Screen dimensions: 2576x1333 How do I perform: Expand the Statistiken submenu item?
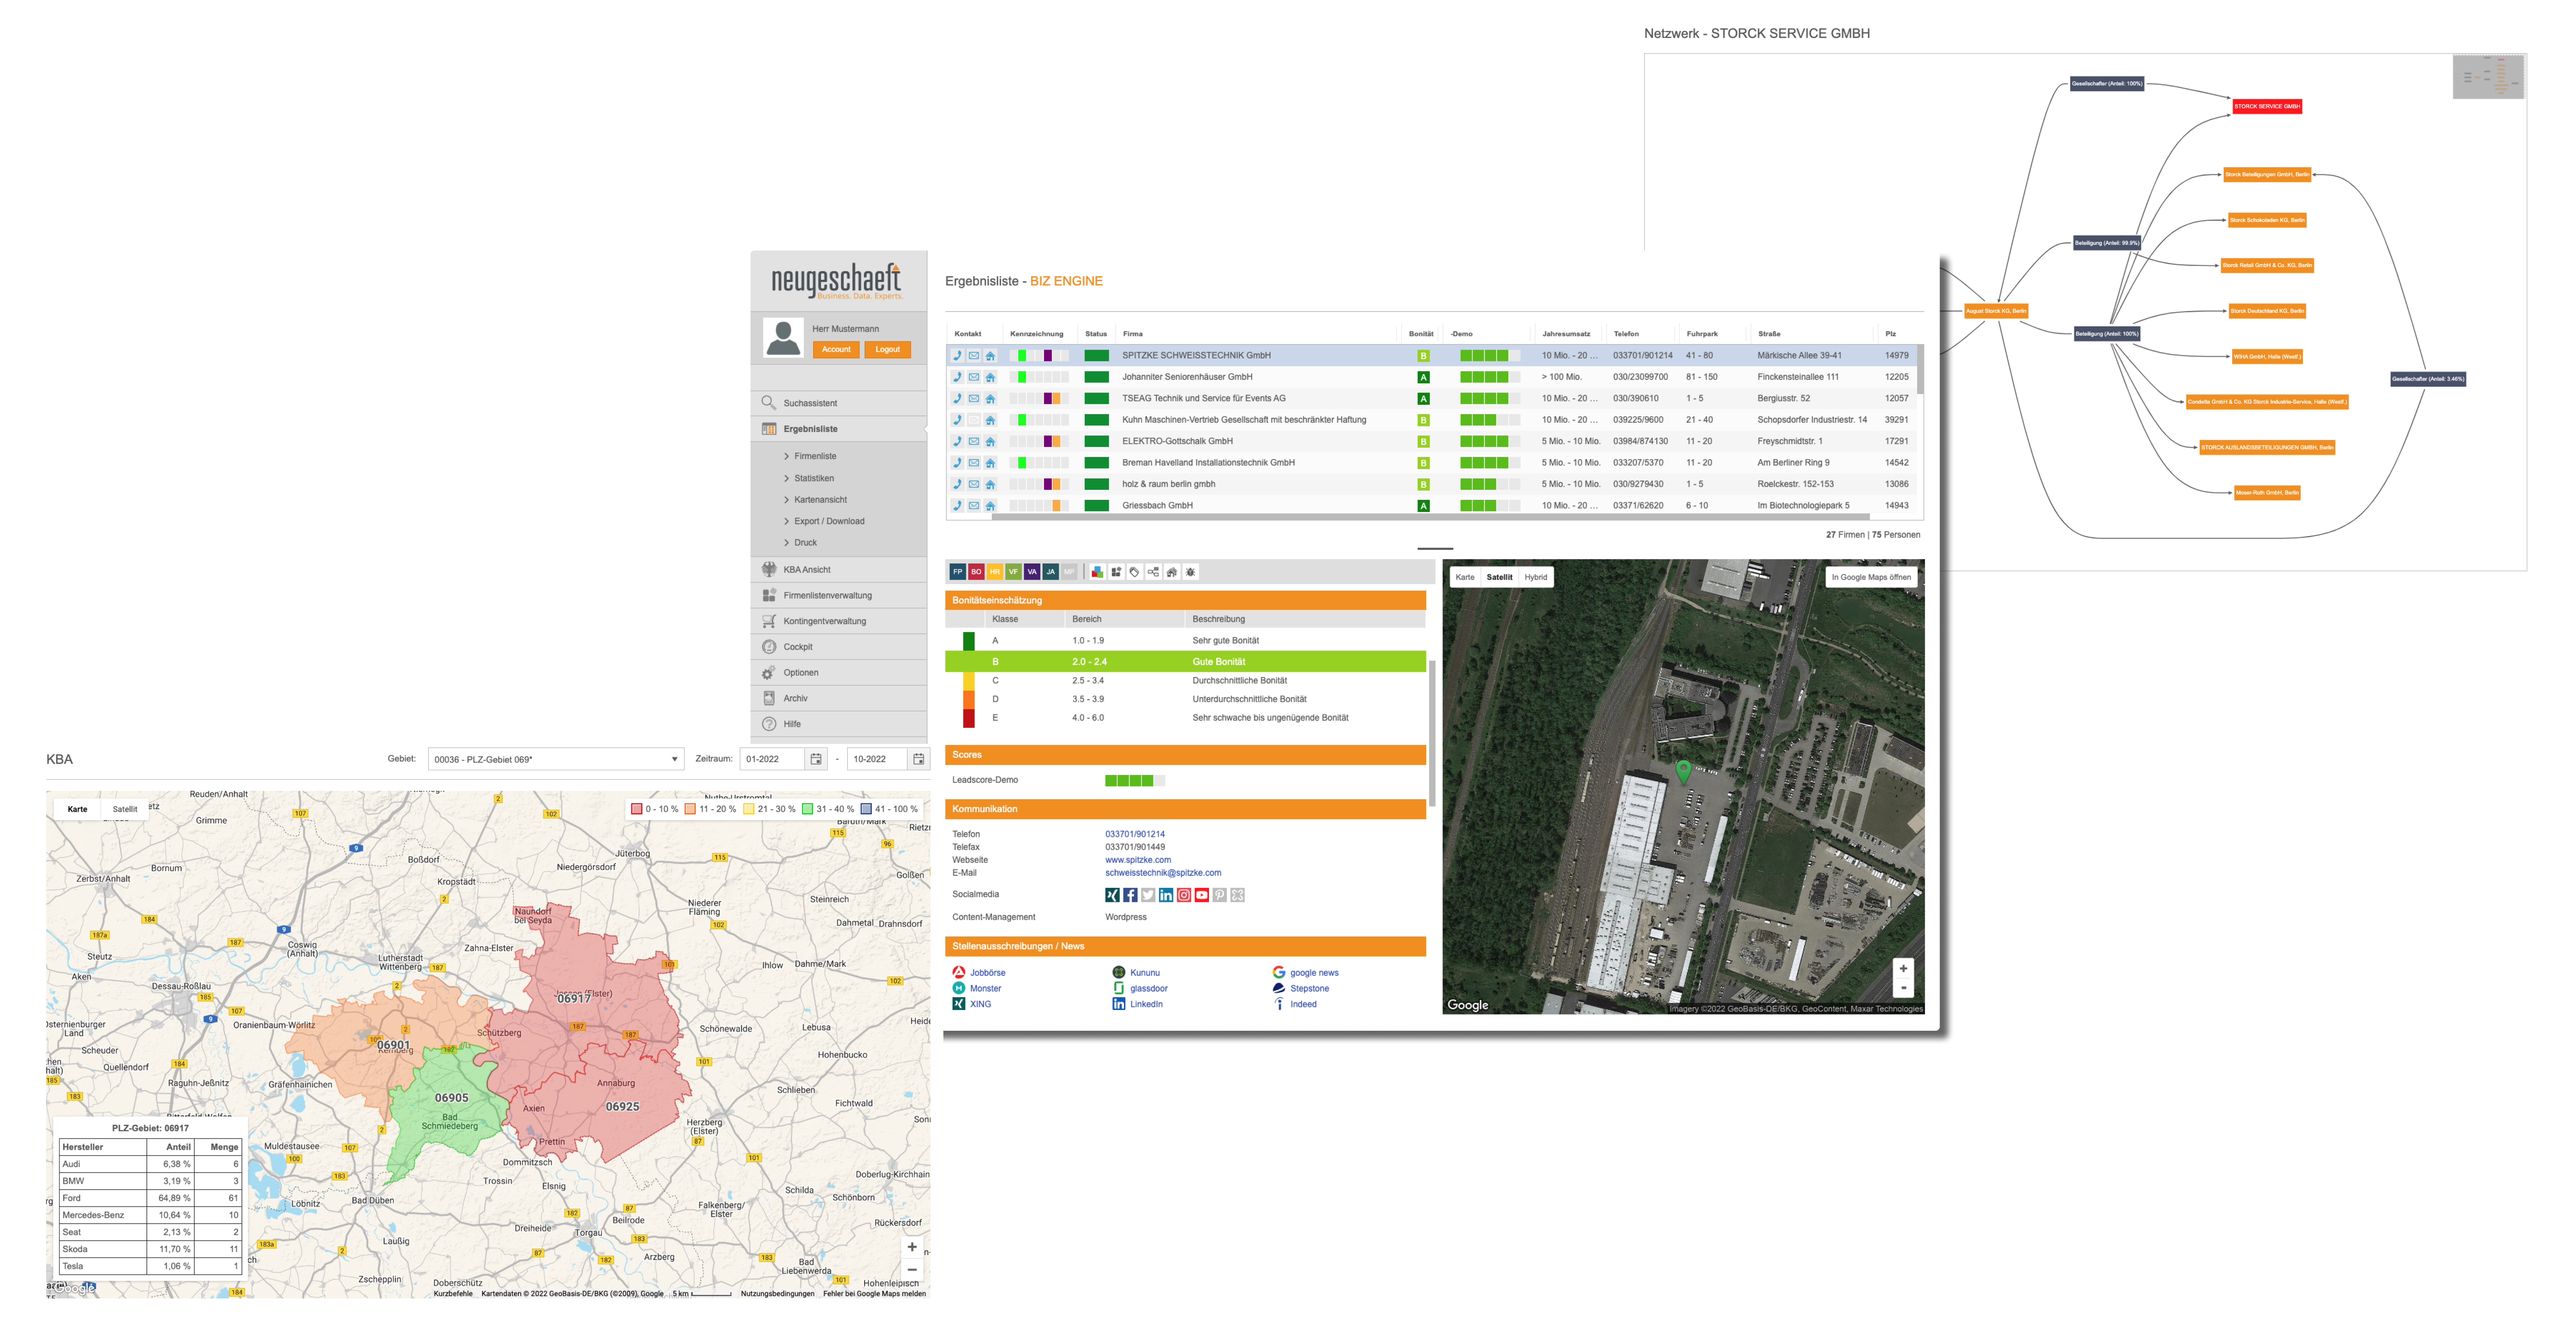pyautogui.click(x=814, y=478)
